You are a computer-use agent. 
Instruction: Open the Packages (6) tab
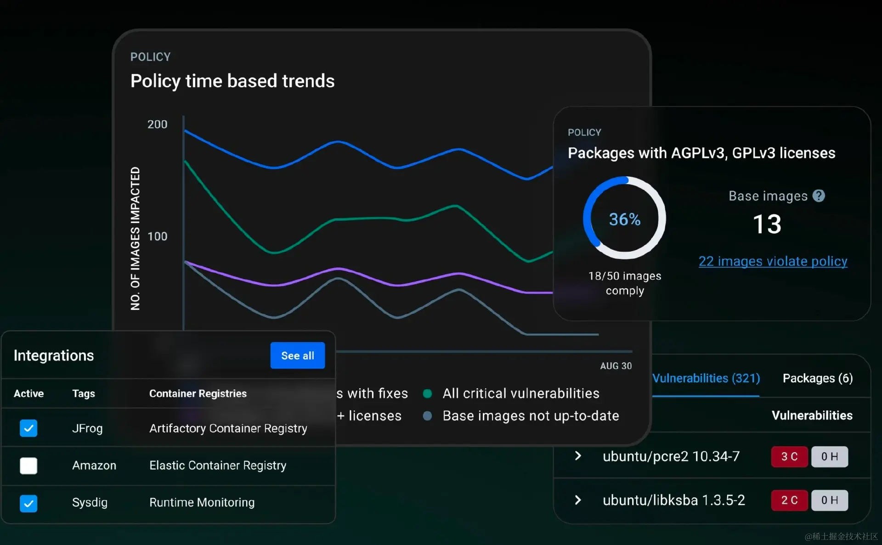[817, 378]
